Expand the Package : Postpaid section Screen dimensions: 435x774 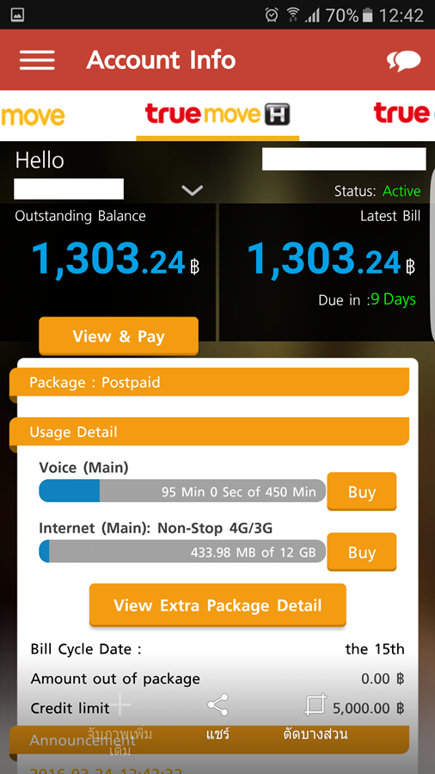209,382
